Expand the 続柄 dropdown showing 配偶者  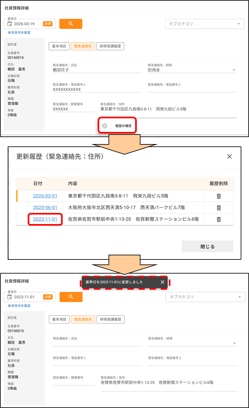click(234, 70)
